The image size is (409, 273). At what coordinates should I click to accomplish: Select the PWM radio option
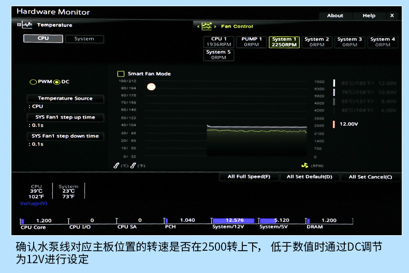[33, 82]
